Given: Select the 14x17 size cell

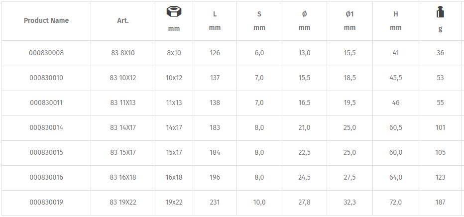Looking at the screenshot, I should click(x=174, y=127).
